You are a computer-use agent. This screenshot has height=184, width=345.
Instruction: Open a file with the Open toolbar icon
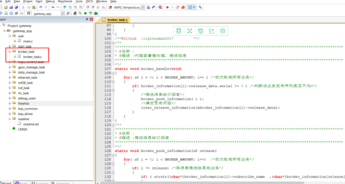[6, 7]
